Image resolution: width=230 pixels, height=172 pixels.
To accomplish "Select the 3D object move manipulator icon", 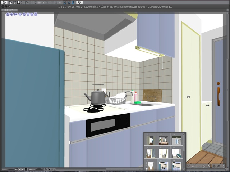I will click(x=20, y=14).
